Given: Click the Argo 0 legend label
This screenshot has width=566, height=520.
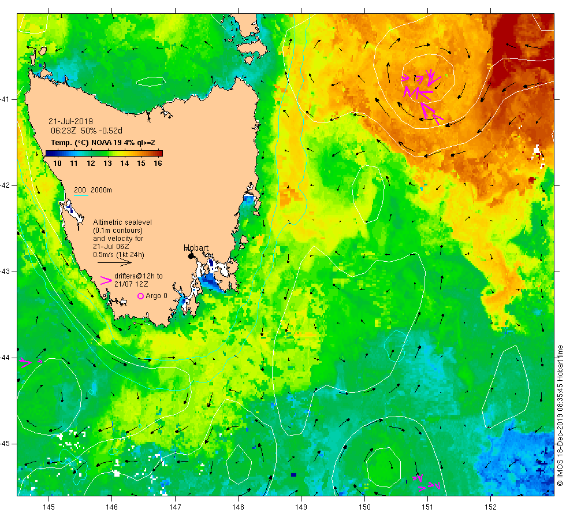Looking at the screenshot, I should (157, 296).
